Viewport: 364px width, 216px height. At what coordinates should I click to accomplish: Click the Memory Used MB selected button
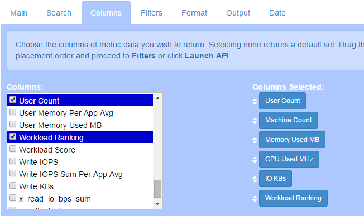pyautogui.click(x=293, y=140)
